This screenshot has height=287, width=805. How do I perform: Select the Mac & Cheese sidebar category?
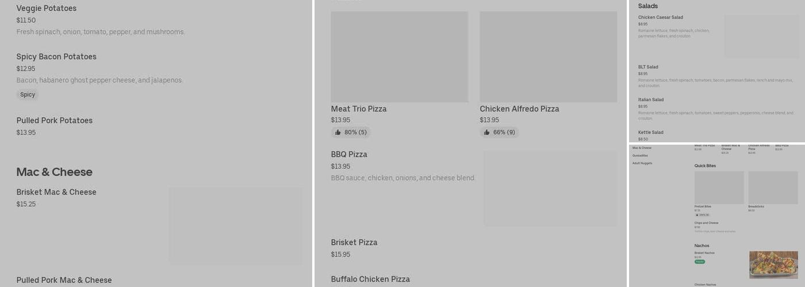click(x=642, y=148)
